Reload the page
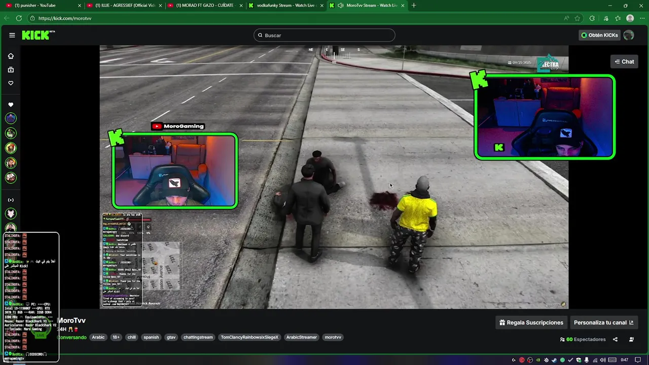The width and height of the screenshot is (649, 365). click(19, 18)
